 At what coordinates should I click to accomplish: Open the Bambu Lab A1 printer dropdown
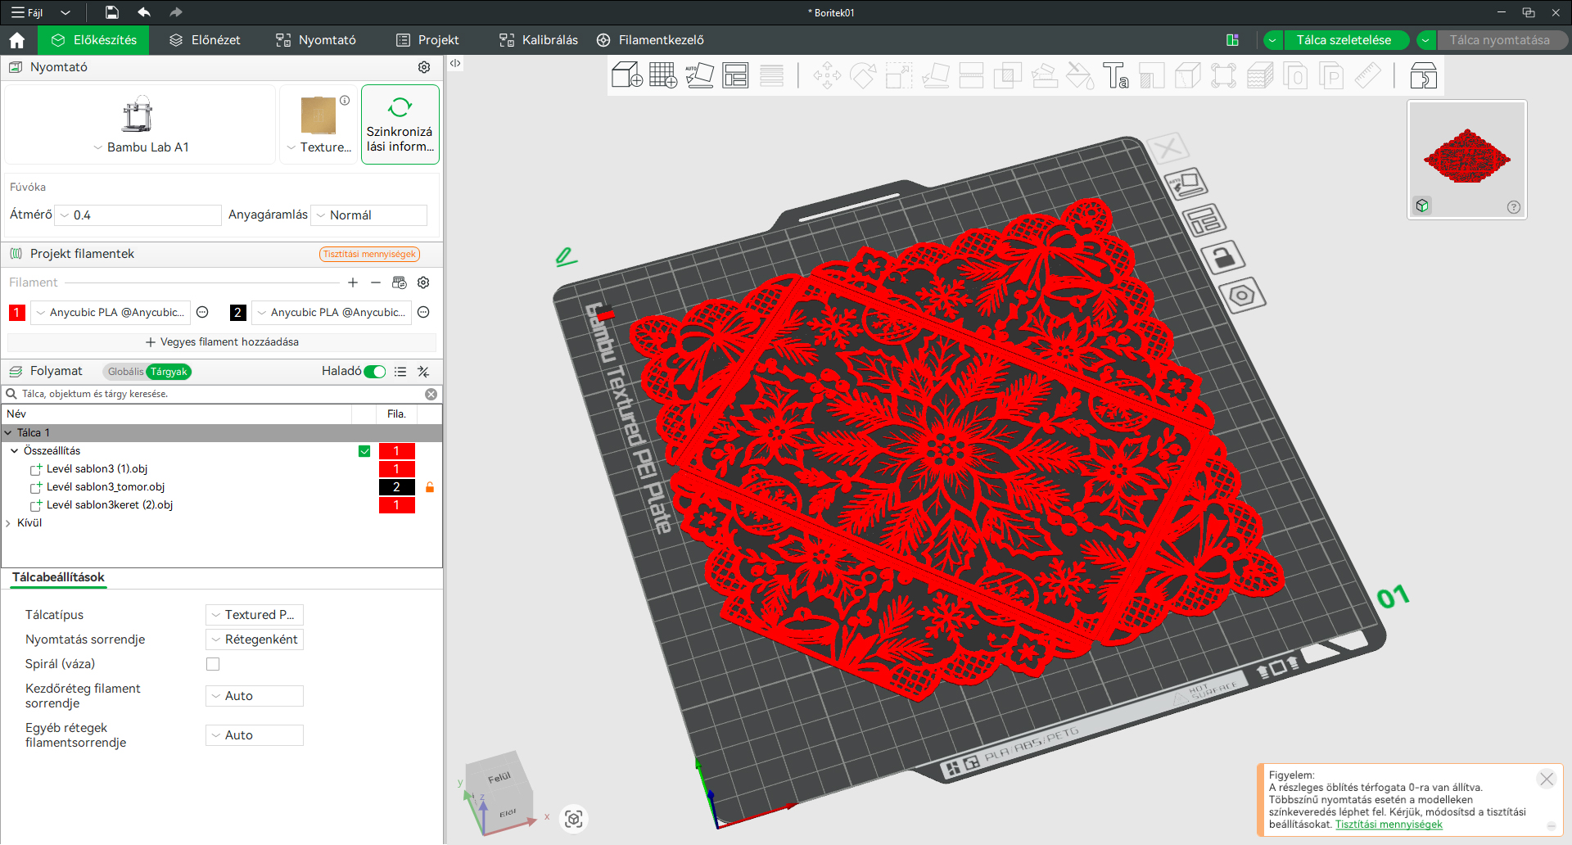[x=141, y=147]
